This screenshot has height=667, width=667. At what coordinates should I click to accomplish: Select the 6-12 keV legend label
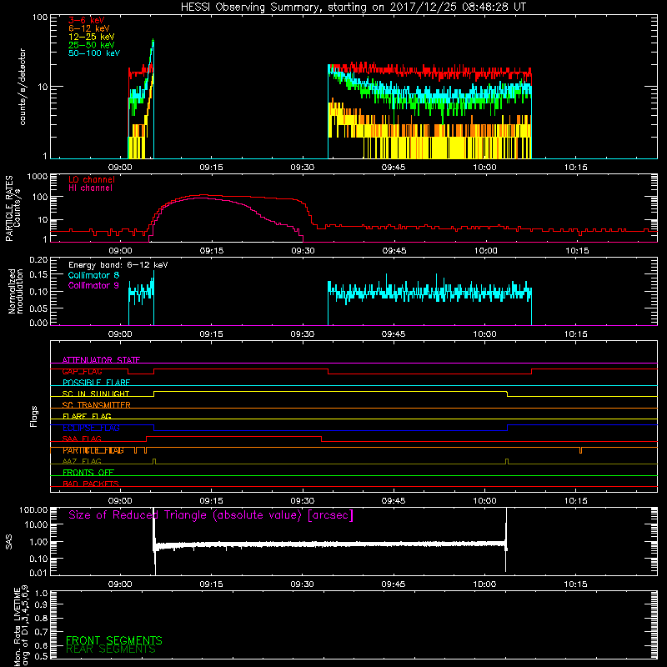pos(88,28)
